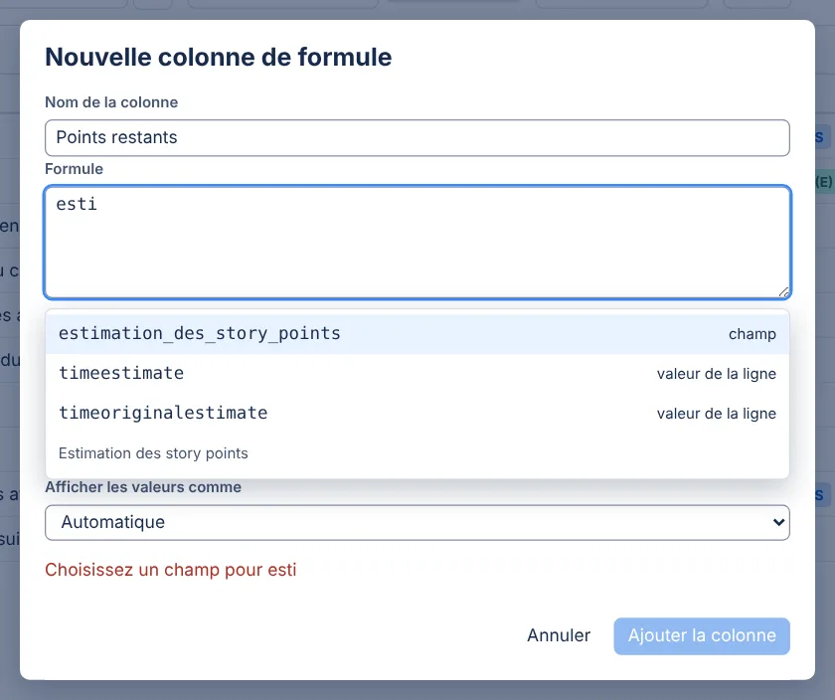Click Ajouter la colonne button
The image size is (835, 700).
(x=702, y=636)
